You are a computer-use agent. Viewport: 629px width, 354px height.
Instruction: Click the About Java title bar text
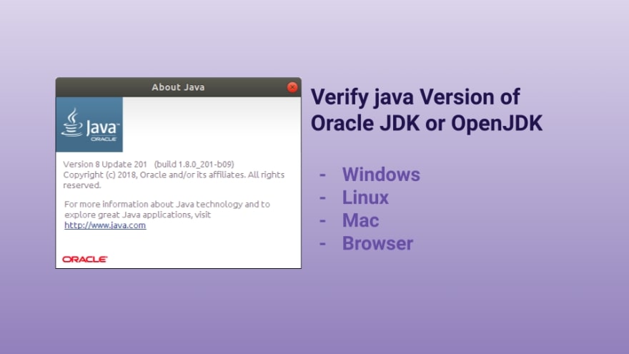pos(178,87)
